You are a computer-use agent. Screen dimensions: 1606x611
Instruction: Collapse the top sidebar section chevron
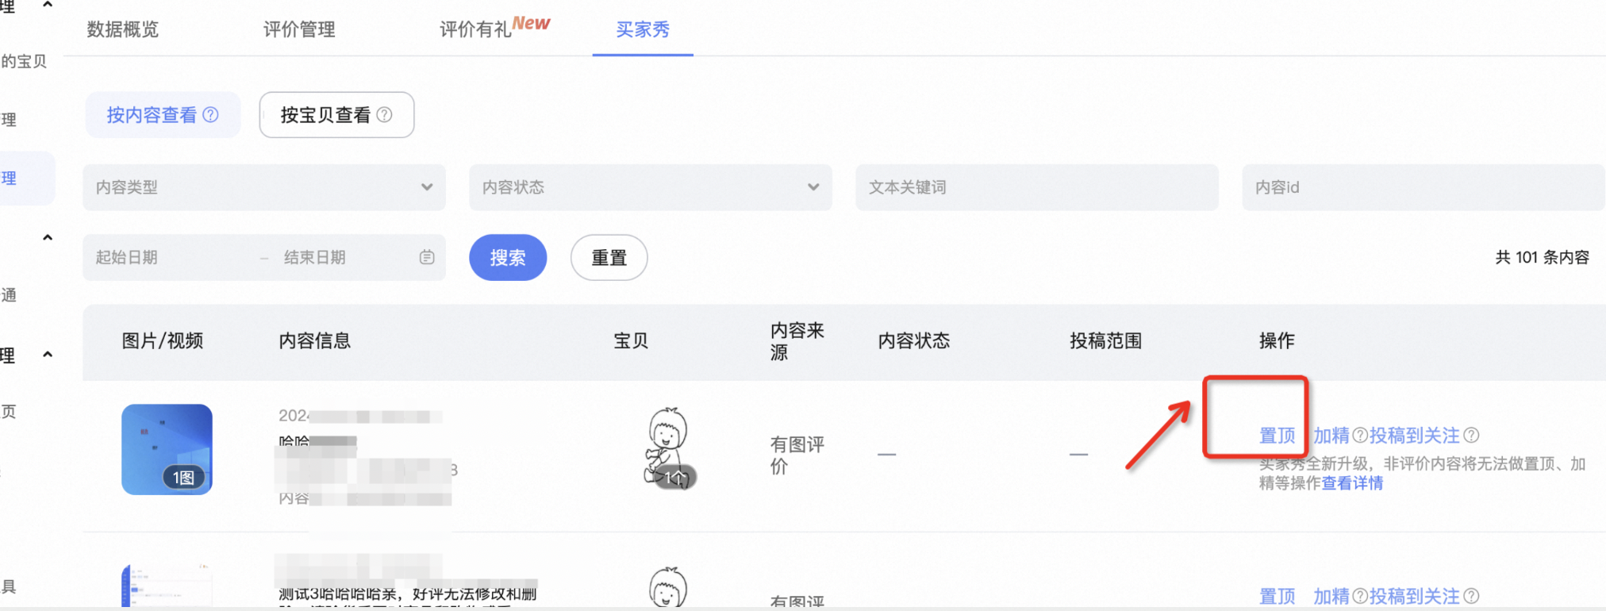coord(48,6)
